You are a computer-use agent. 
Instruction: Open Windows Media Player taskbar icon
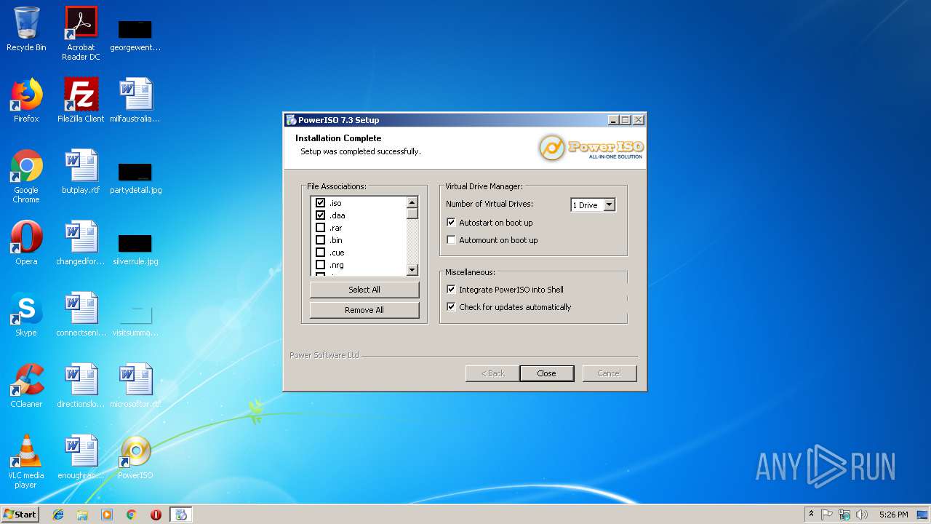pos(107,515)
